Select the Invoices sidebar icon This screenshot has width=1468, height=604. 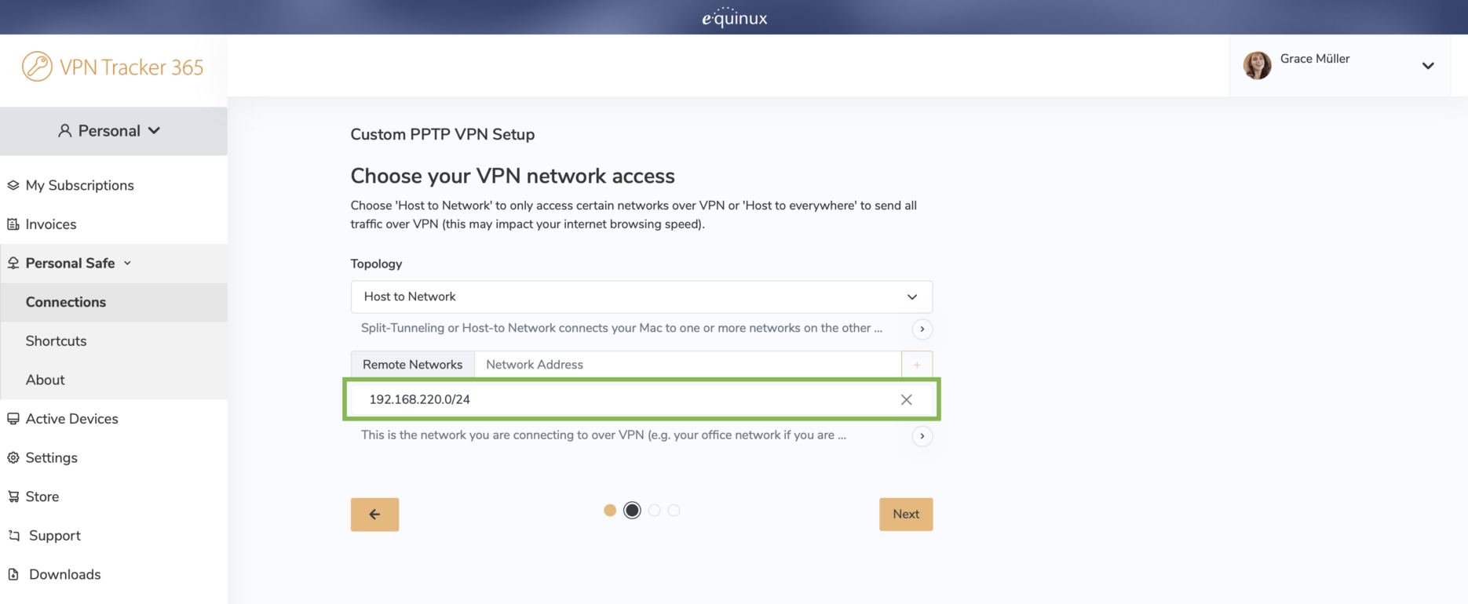tap(13, 224)
